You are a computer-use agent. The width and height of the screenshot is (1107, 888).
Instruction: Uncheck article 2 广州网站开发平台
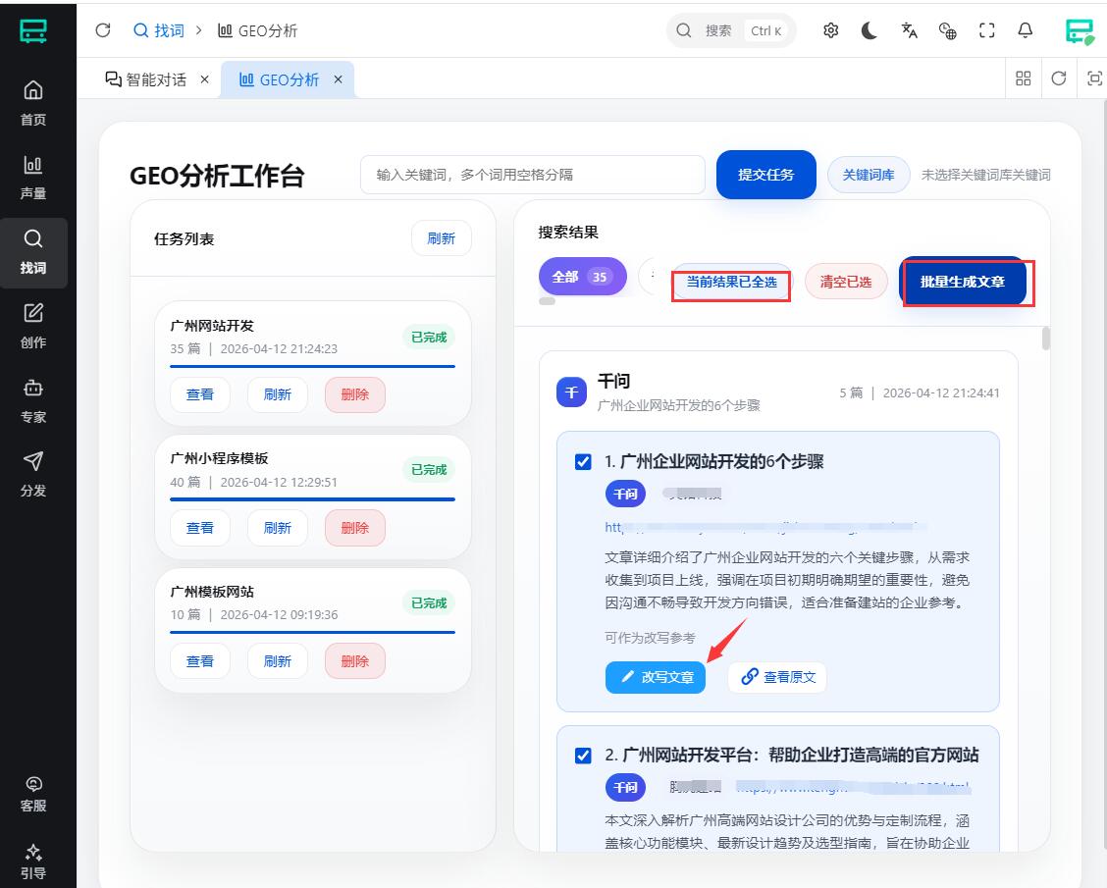pos(583,756)
